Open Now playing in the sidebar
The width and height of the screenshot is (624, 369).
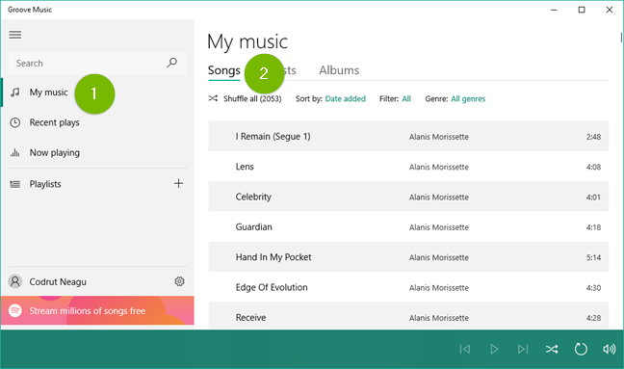(97, 152)
